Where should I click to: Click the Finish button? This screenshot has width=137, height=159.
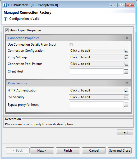pyautogui.click(x=68, y=151)
